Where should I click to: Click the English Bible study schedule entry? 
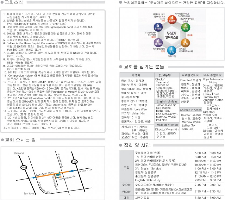[148, 180]
